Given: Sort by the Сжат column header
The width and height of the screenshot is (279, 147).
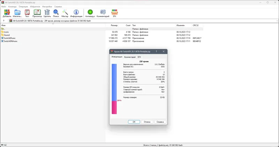Looking at the screenshot, I should click(125, 25).
